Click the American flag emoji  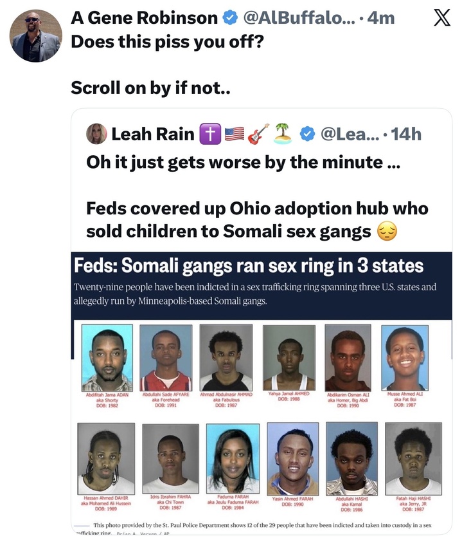[x=233, y=133]
